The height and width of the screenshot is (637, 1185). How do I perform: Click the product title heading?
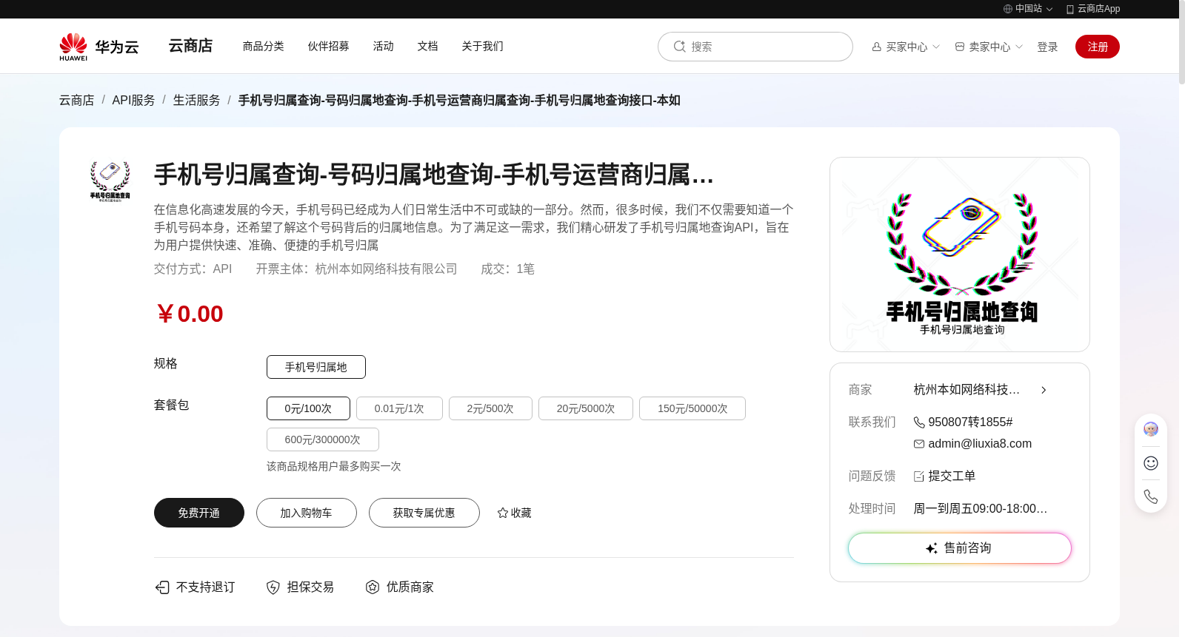click(434, 175)
